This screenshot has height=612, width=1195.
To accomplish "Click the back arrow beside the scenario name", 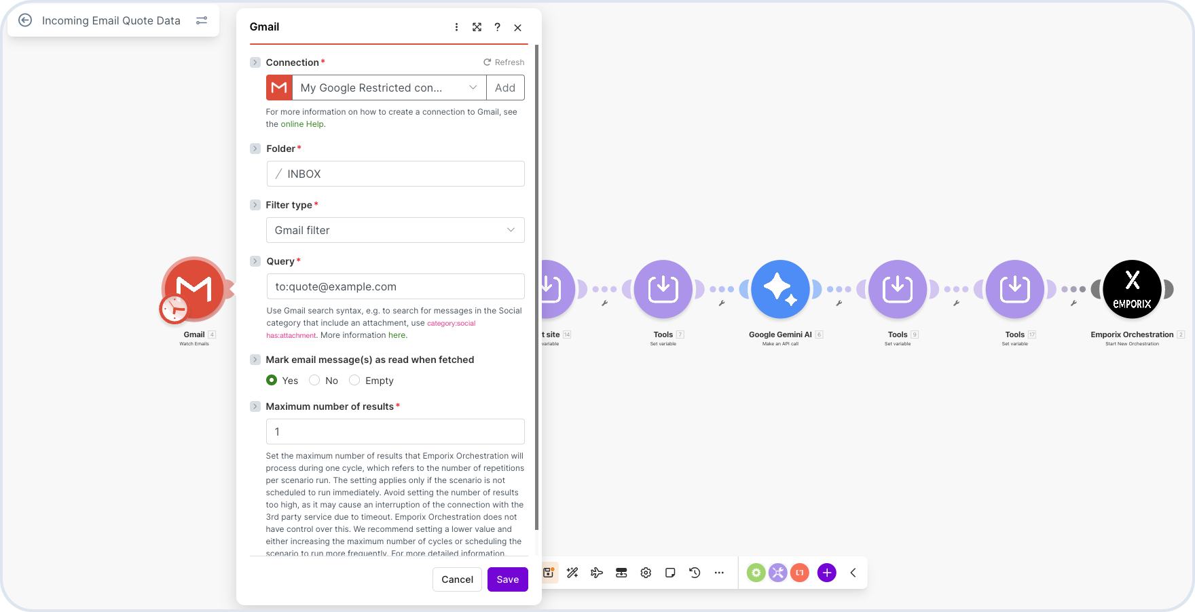I will click(25, 20).
